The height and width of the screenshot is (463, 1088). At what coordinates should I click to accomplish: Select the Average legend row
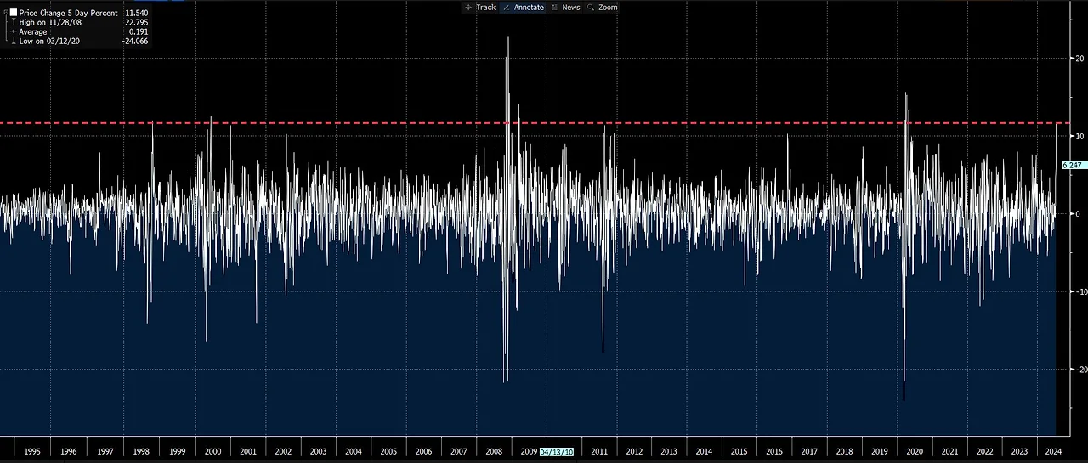pyautogui.click(x=33, y=32)
